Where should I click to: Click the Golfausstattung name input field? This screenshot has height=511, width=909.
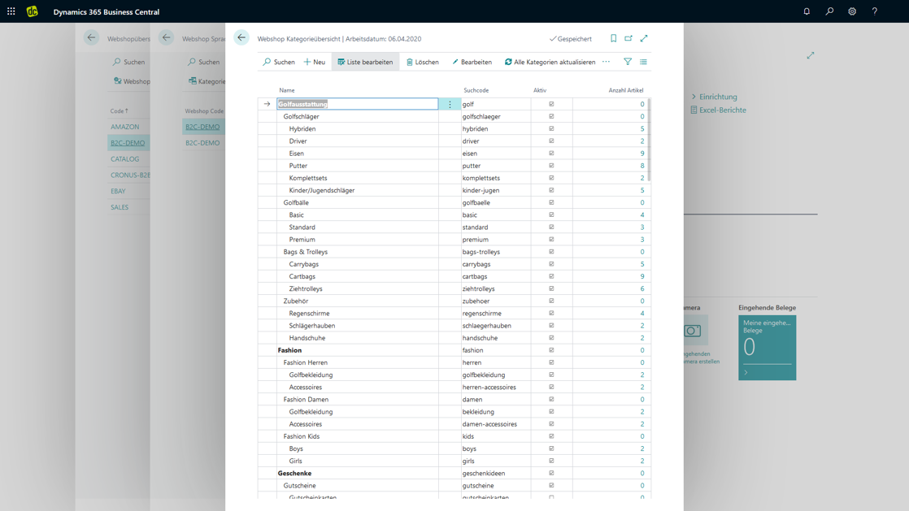tap(357, 104)
